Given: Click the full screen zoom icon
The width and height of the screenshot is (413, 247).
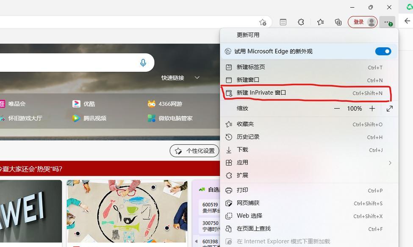Looking at the screenshot, I should 390,109.
